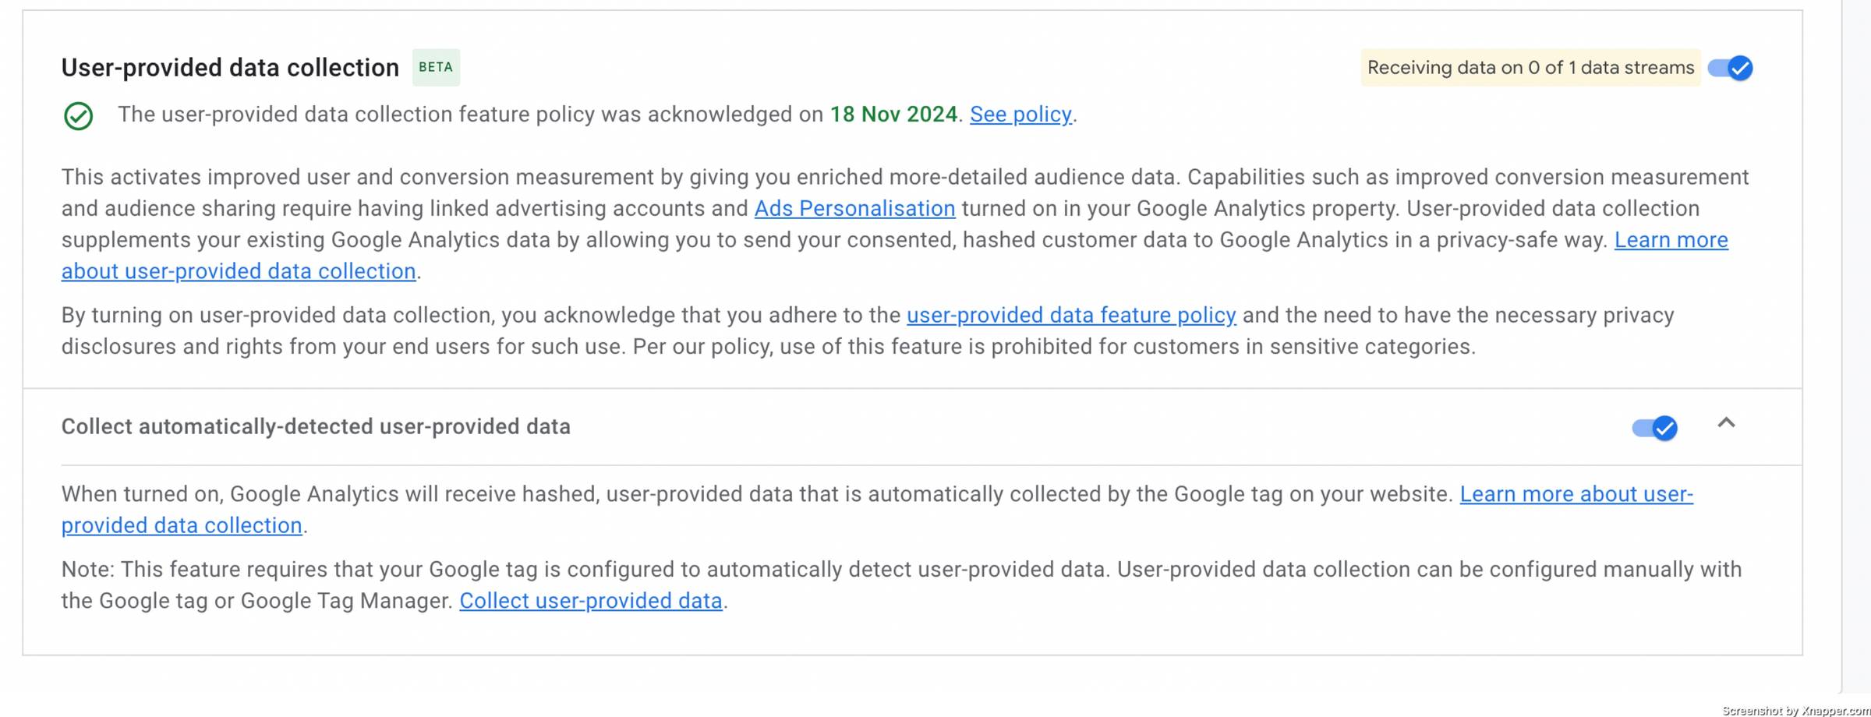Click the User-provided data collection heading
1871x717 pixels.
point(230,68)
